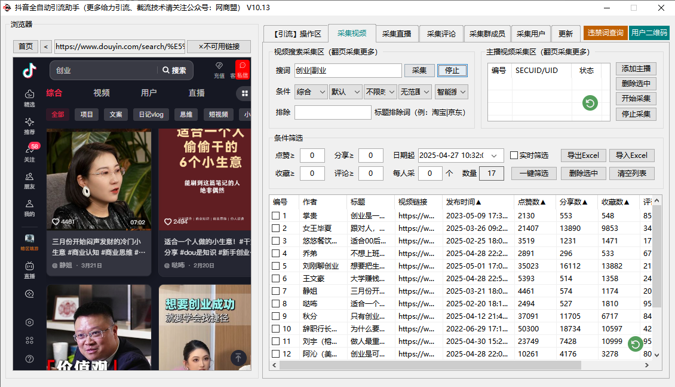
Task: Switch to the 更新 tab
Action: [565, 33]
